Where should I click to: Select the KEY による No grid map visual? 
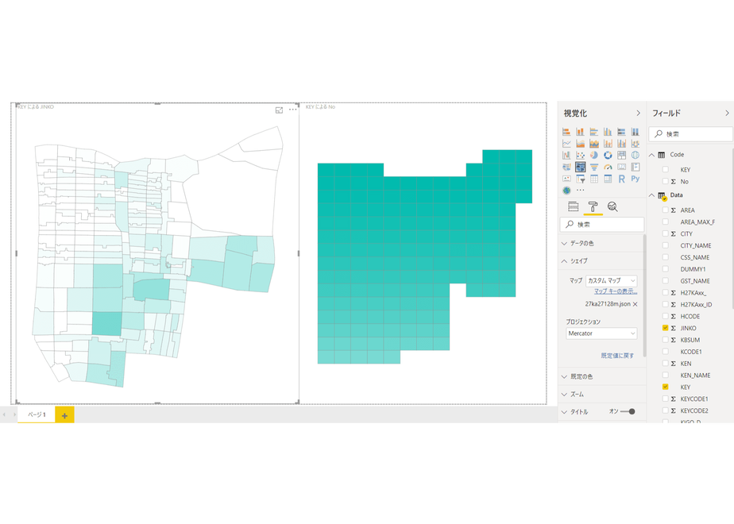pos(423,253)
